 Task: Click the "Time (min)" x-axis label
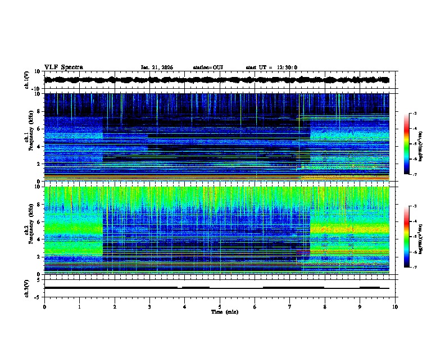click(x=225, y=312)
